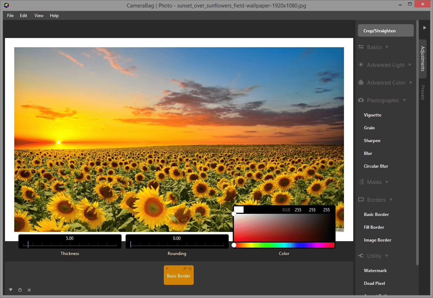Click the Advanced Light sun icon

pos(361,65)
